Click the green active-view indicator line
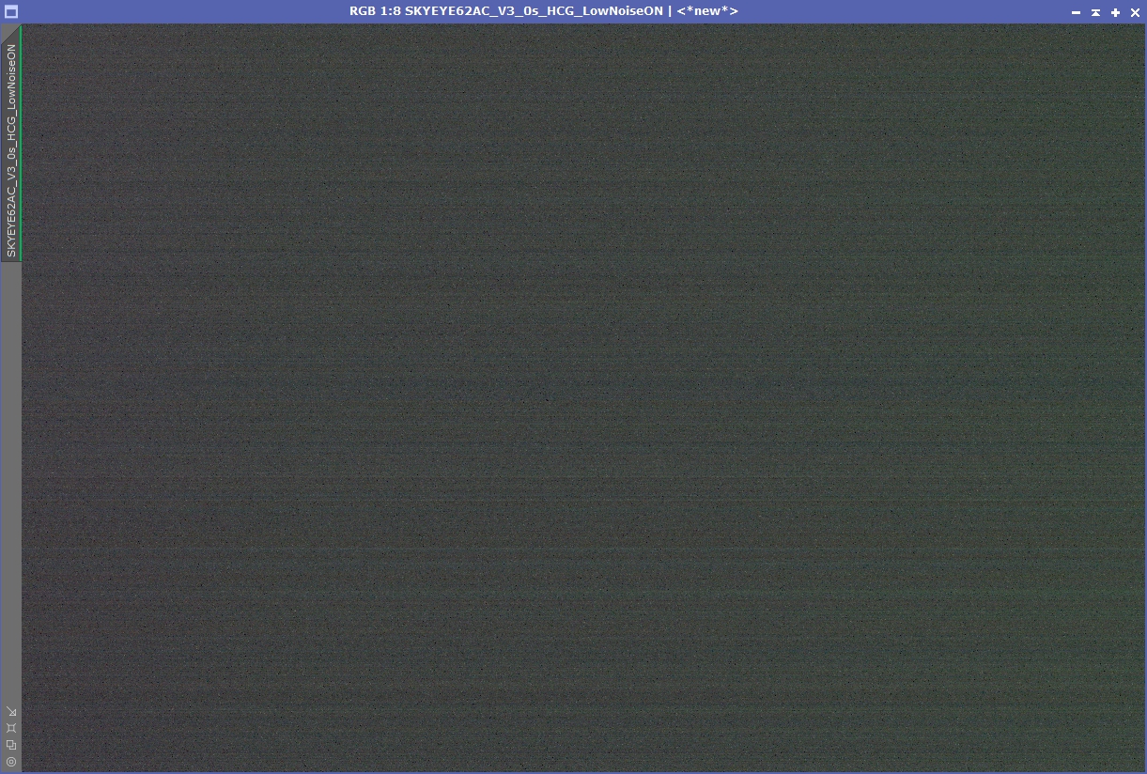This screenshot has width=1147, height=774. [x=21, y=143]
